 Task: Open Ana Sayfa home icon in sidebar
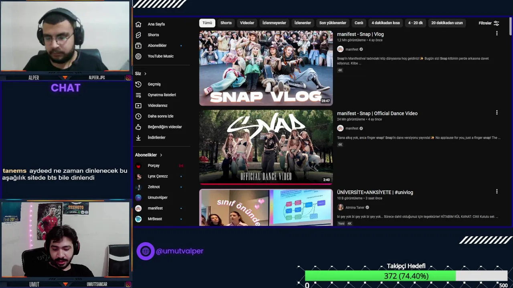(138, 24)
